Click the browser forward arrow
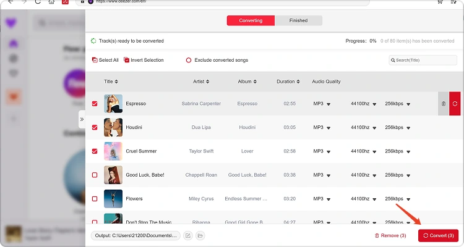464x247 pixels. click(24, 2)
